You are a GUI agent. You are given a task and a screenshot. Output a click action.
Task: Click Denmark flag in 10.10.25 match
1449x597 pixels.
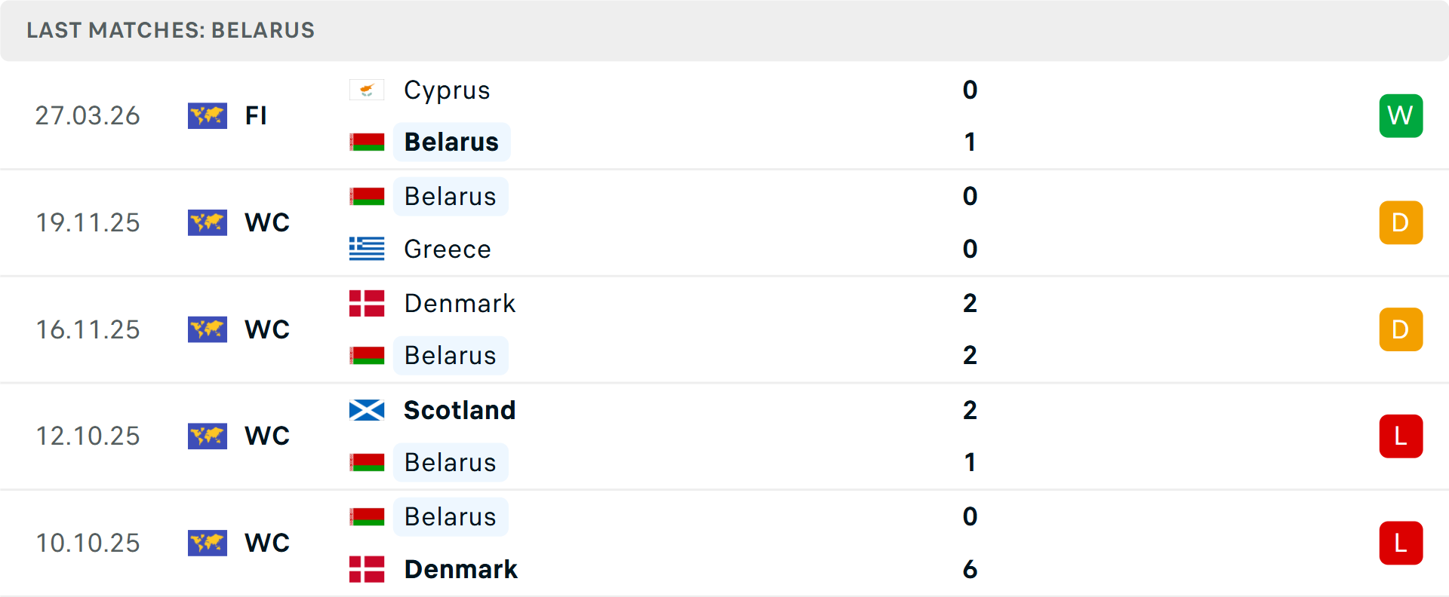pyautogui.click(x=367, y=569)
